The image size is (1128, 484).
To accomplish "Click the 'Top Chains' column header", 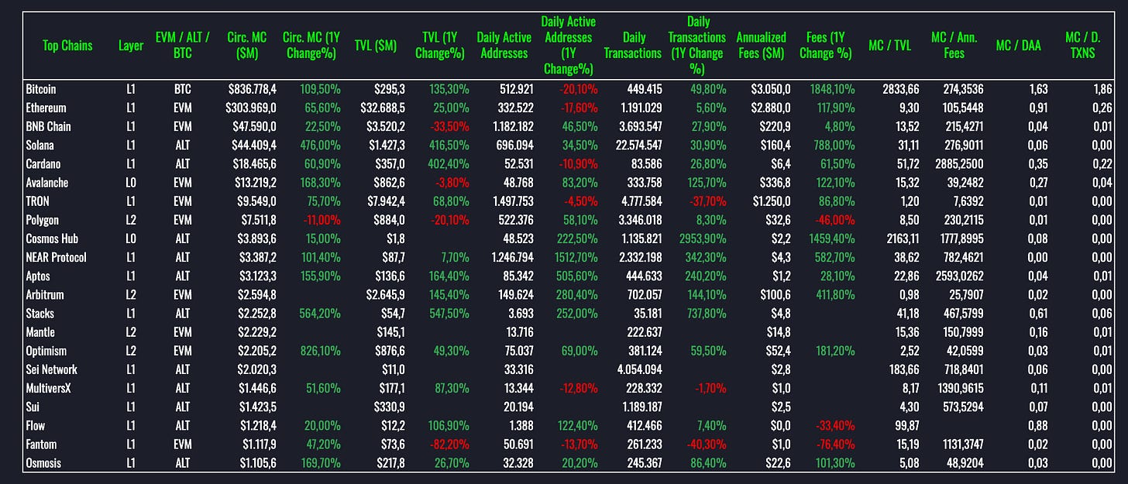I will tap(67, 46).
